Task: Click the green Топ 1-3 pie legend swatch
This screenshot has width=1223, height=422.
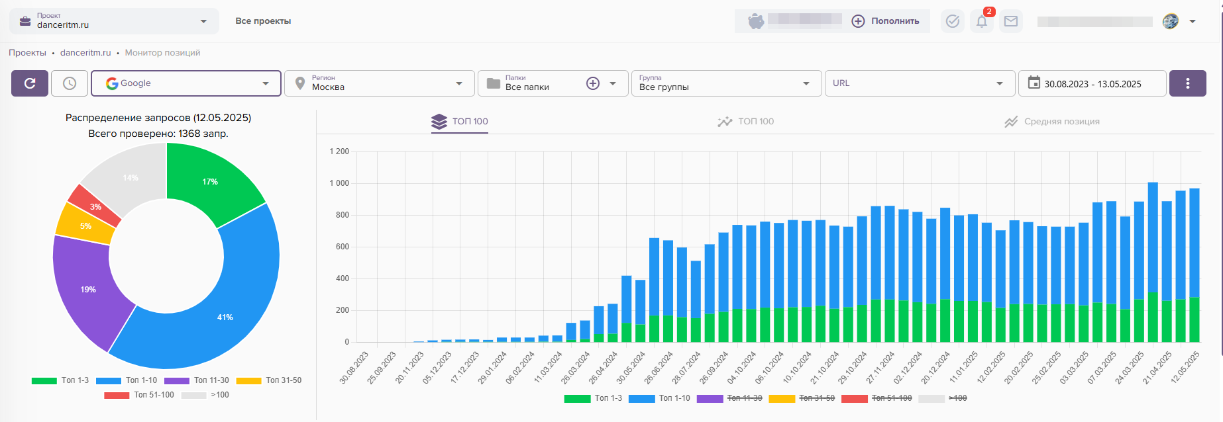Action: click(44, 380)
